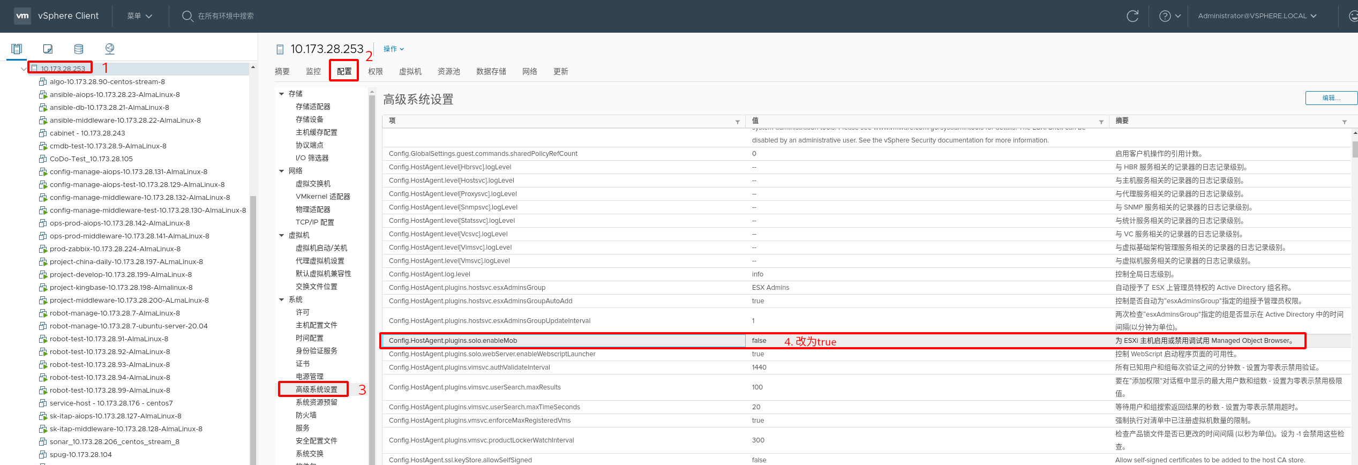Collapse the 存储 section in the config menu
Viewport: 1358px width, 465px height.
281,94
